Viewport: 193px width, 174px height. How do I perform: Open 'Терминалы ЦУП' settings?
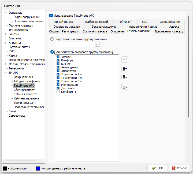[25, 103]
